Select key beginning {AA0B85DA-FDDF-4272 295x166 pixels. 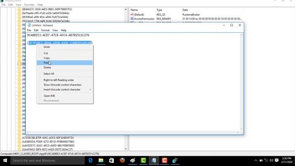[x=48, y=142]
